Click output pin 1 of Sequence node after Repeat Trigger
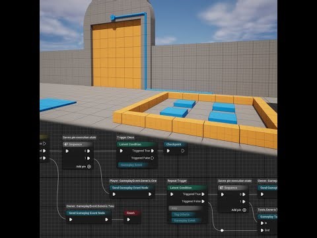The width and height of the screenshot is (317, 238). [x=244, y=202]
